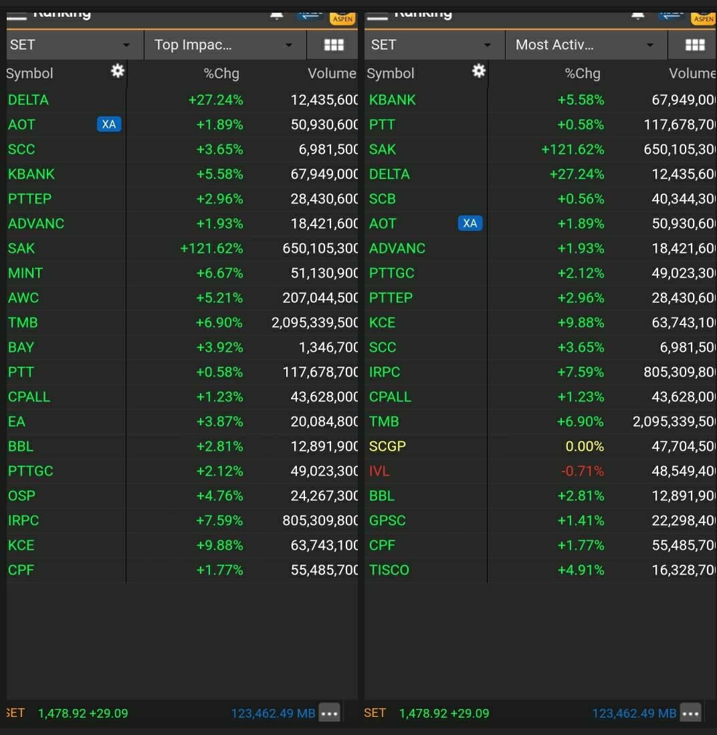Select SCGP row with 0.00% change

(388, 446)
